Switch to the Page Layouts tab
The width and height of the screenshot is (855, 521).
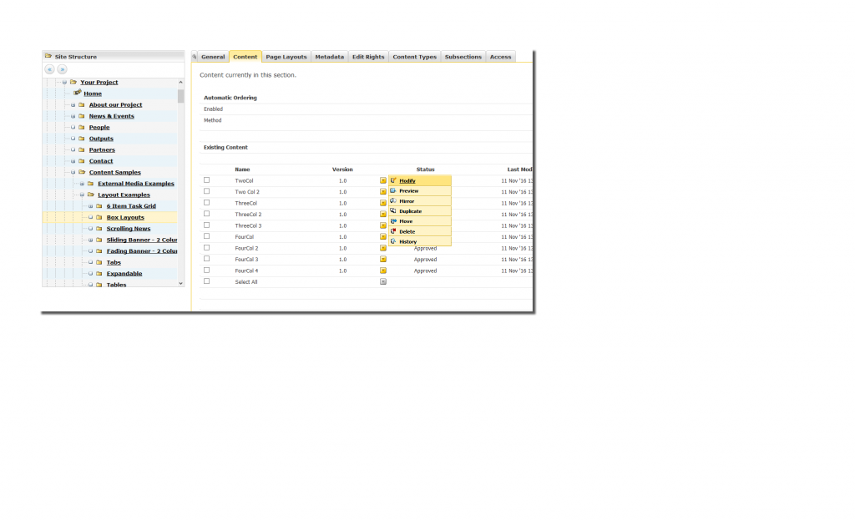(286, 57)
